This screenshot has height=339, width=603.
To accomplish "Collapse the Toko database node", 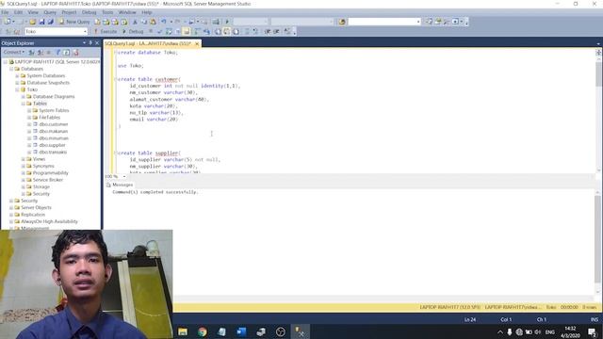I will click(x=17, y=89).
